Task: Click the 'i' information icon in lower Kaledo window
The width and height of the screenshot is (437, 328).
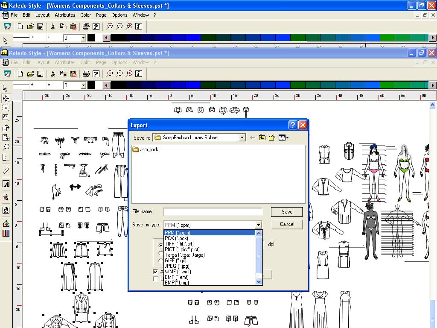Action: tap(139, 74)
